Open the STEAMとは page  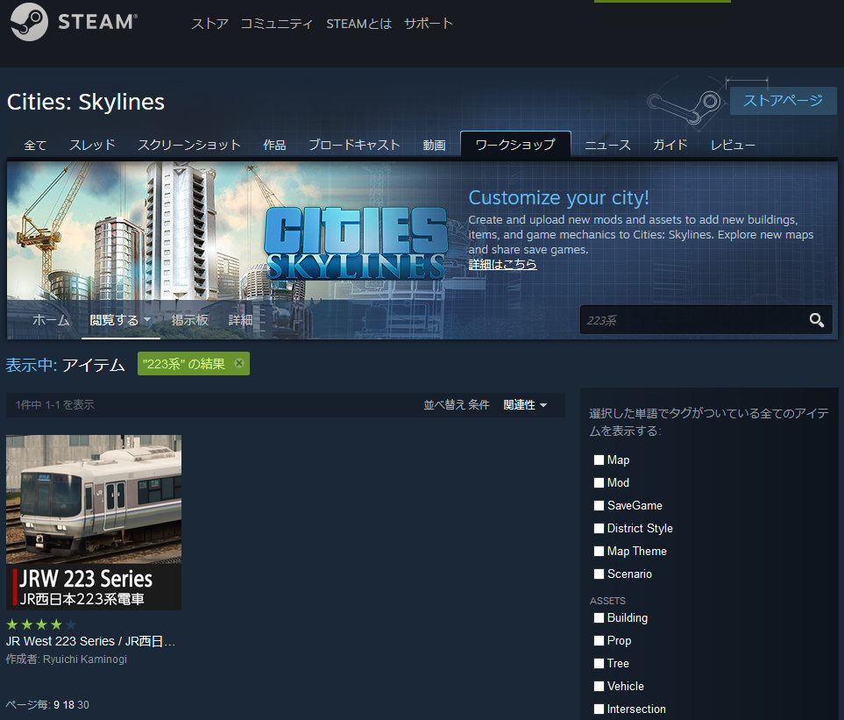click(359, 24)
